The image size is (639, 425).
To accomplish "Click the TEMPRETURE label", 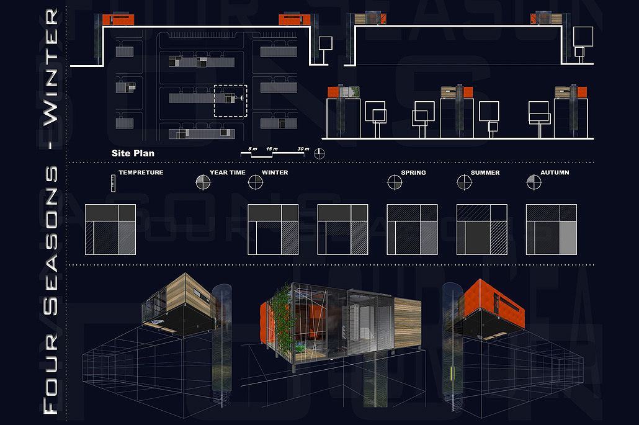I will [141, 172].
